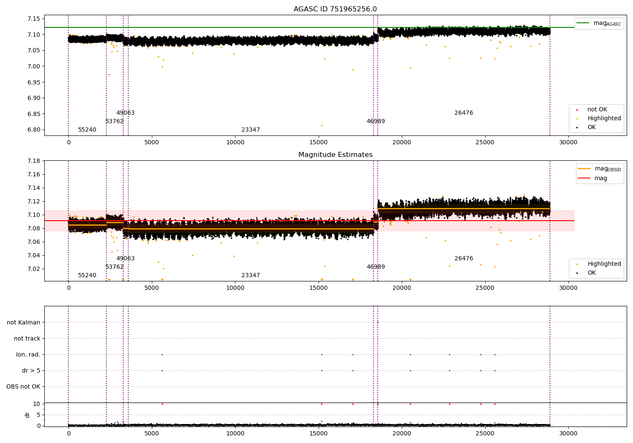Click the "not track" axis label
Viewport: 633px width, 443px height.
click(27, 339)
